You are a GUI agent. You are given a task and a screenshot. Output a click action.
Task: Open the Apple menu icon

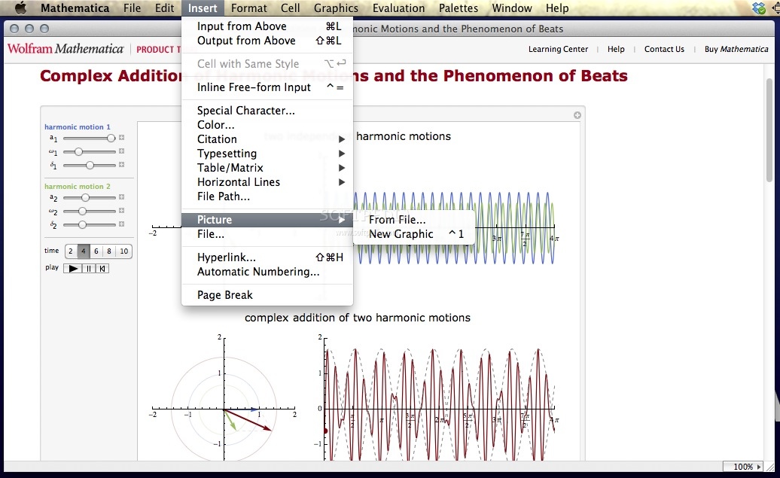(20, 8)
